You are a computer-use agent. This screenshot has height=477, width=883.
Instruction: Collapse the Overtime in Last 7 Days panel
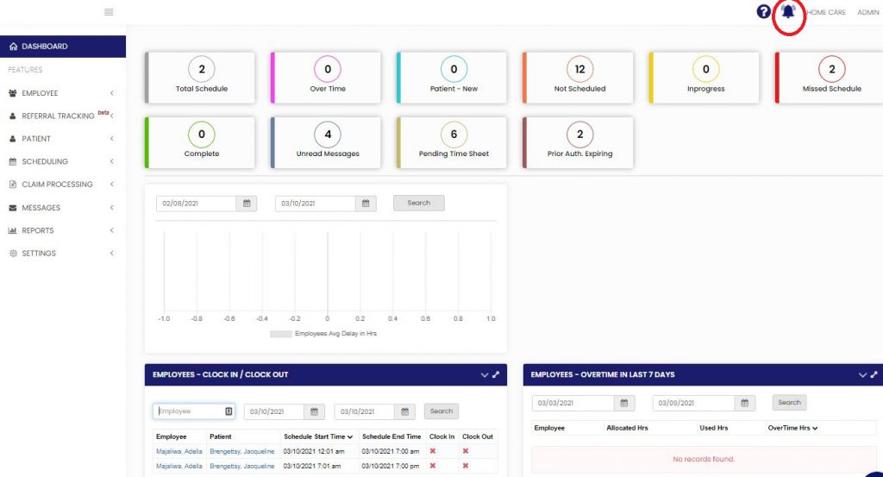click(x=862, y=375)
